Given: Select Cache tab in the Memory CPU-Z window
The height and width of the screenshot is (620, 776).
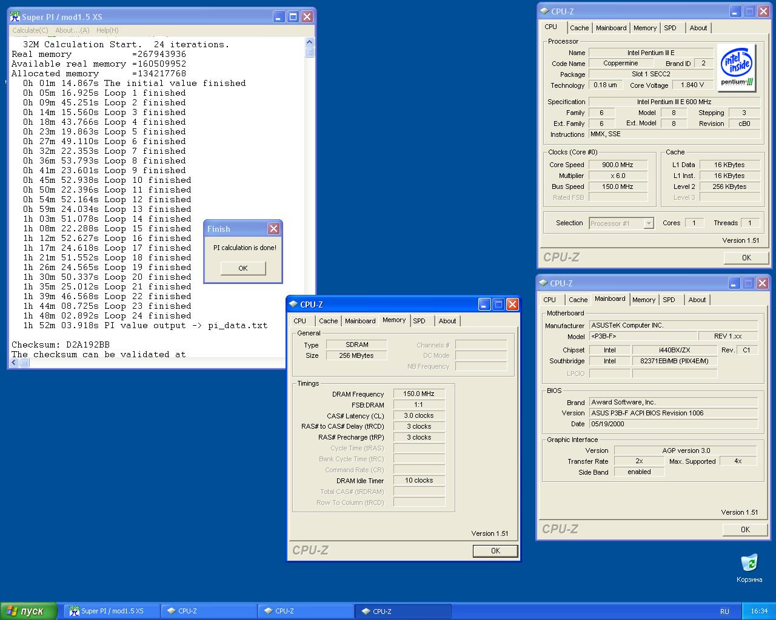Looking at the screenshot, I should click(x=328, y=321).
